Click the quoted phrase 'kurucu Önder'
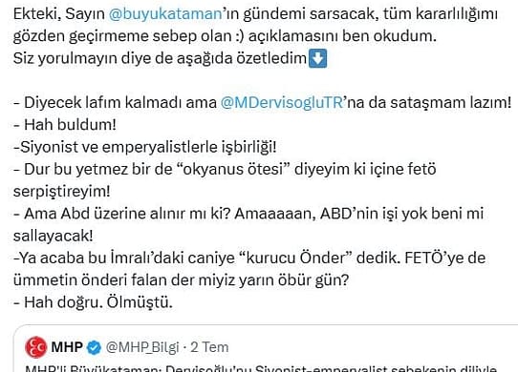 pos(299,258)
